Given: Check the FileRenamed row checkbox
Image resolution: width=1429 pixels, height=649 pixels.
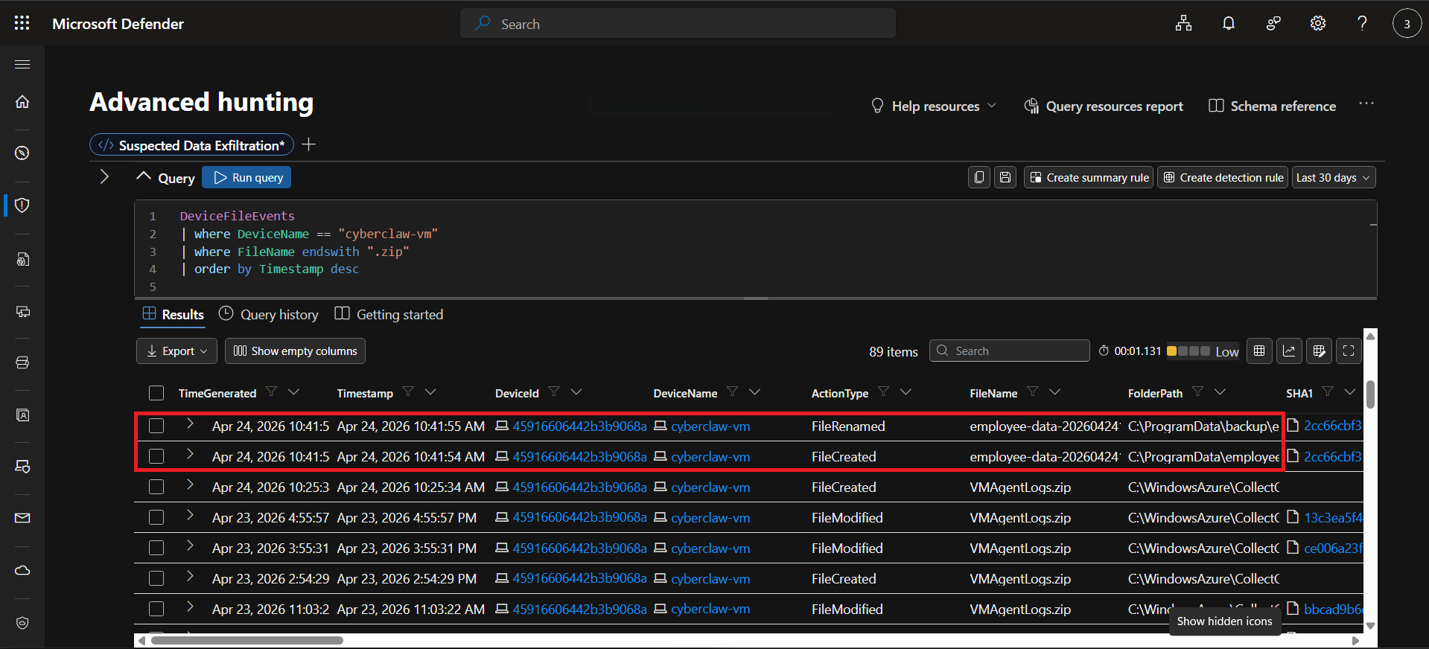Looking at the screenshot, I should [x=156, y=426].
